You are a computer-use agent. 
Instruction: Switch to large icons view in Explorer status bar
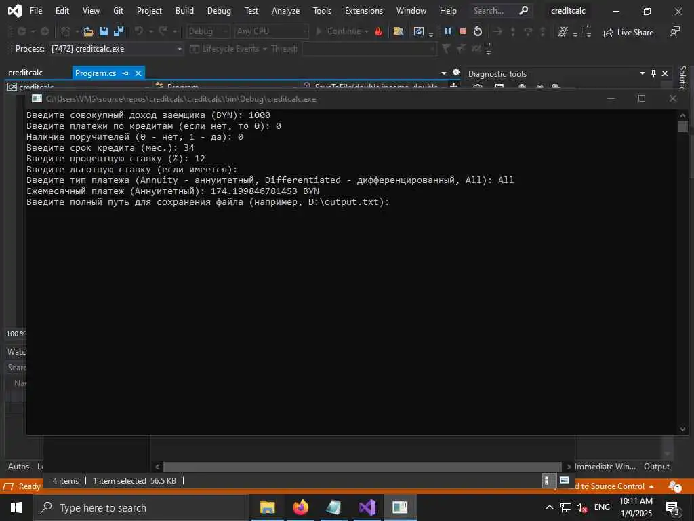click(x=565, y=480)
